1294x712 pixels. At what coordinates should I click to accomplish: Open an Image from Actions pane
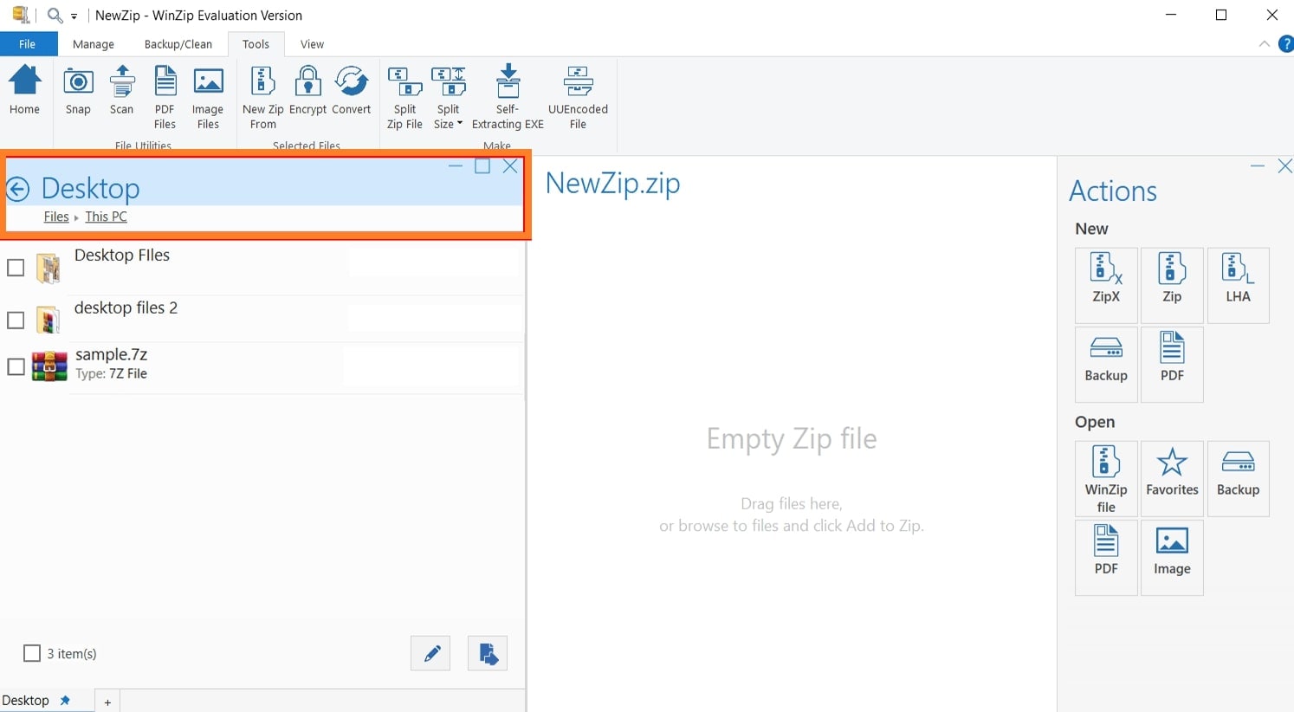pyautogui.click(x=1172, y=557)
